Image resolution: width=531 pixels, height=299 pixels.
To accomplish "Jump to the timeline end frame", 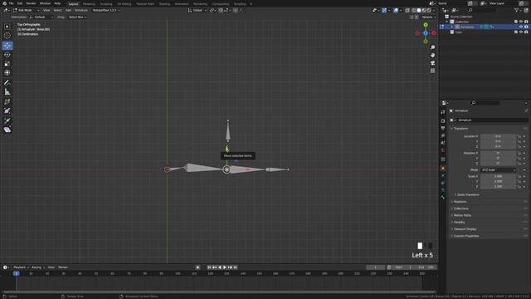I will point(236,267).
